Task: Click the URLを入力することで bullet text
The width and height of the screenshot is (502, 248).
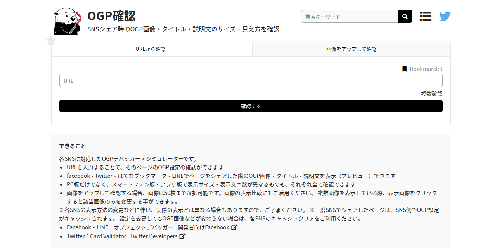Action: pyautogui.click(x=145, y=167)
